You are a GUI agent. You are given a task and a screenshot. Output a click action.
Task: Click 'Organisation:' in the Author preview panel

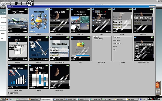click(x=117, y=43)
